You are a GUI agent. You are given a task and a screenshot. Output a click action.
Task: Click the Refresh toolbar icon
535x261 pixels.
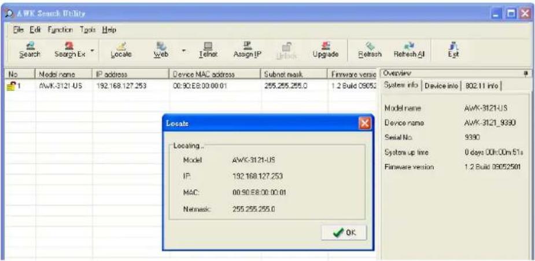(369, 50)
